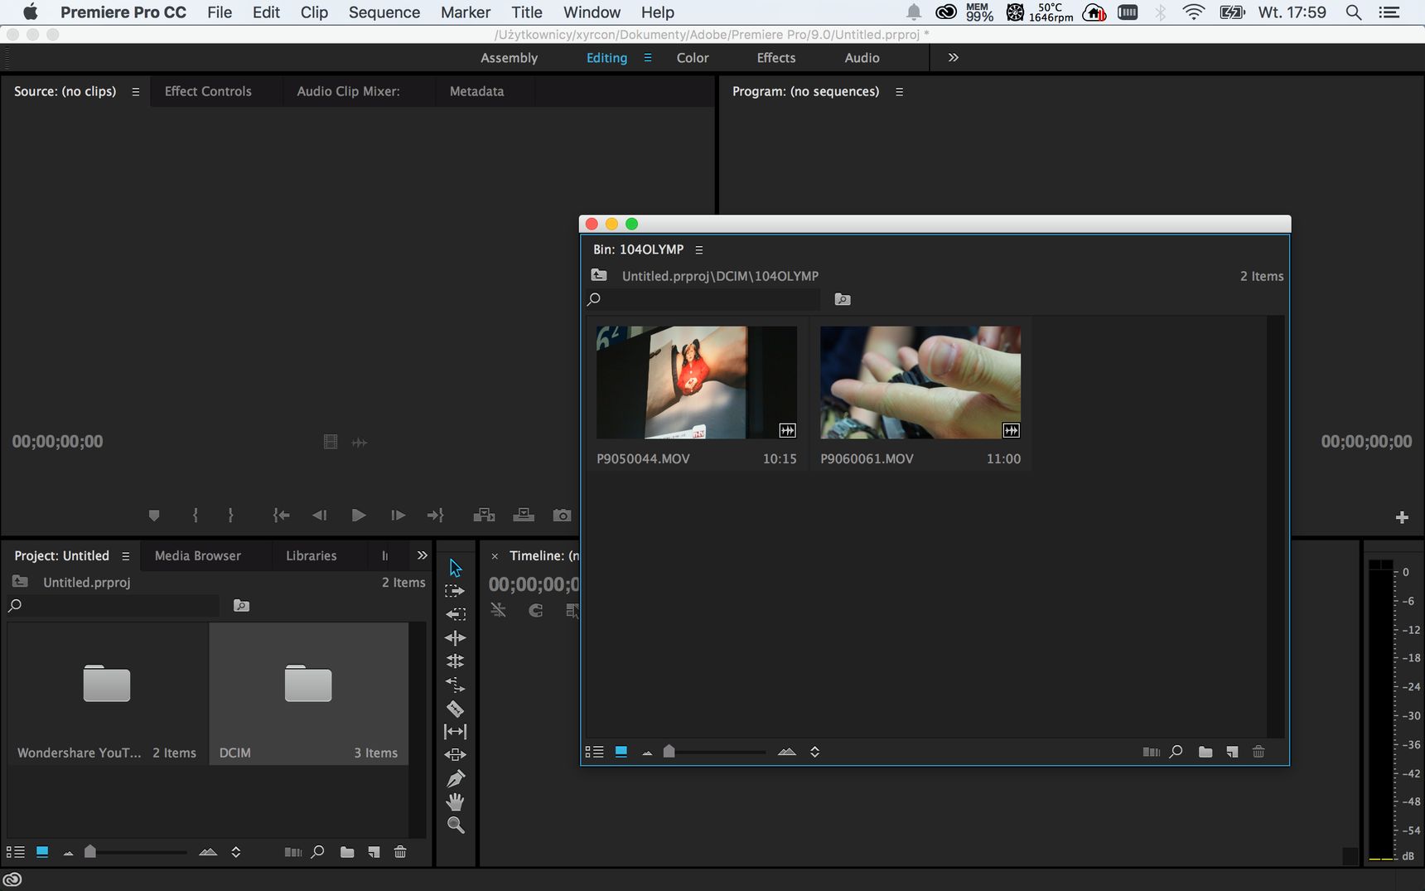
Task: Create new item in 104OLYMP bin window
Action: pos(1232,752)
